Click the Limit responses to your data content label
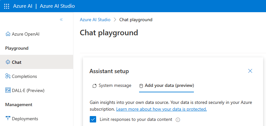This screenshot has height=126, width=266. coord(136,119)
